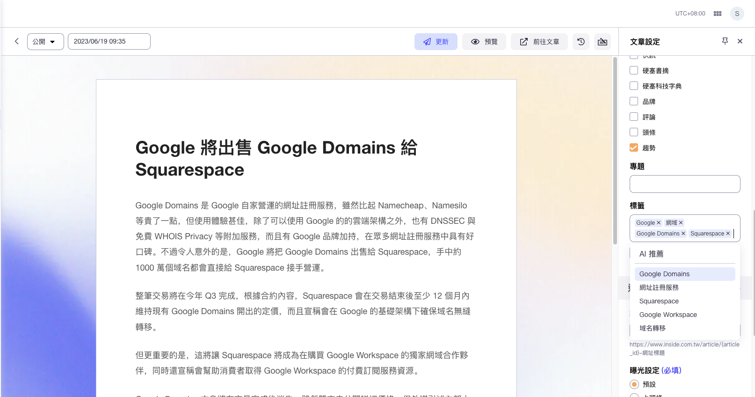The height and width of the screenshot is (397, 755).
Task: Click the article URL text under tags
Action: point(684,349)
